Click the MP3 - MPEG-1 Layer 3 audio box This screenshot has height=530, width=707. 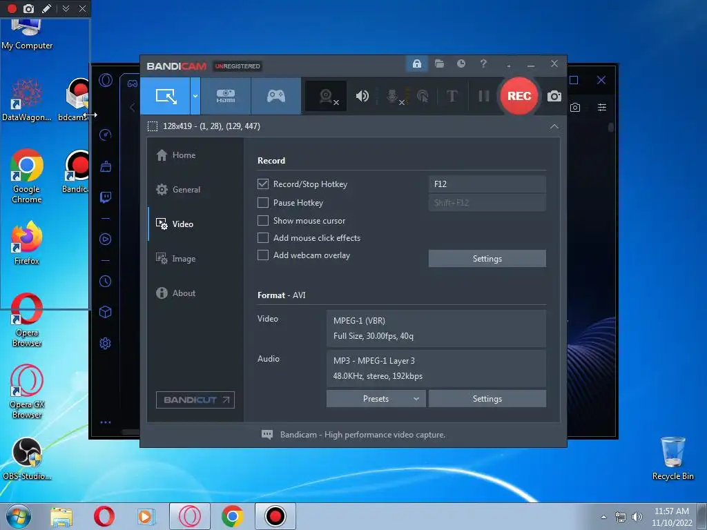pos(436,369)
